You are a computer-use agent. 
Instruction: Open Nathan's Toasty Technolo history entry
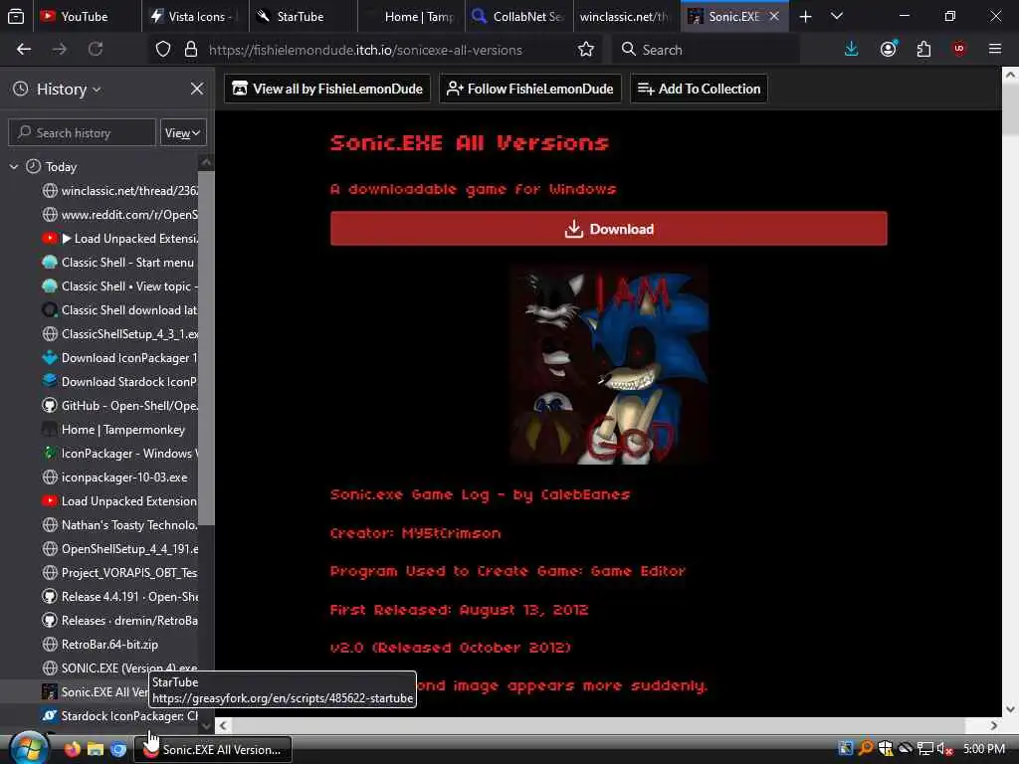(119, 525)
